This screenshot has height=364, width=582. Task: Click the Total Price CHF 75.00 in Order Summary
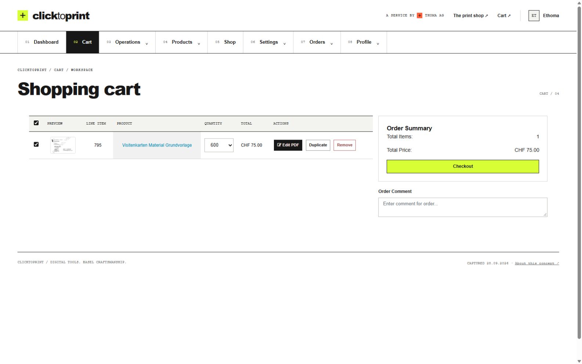527,150
